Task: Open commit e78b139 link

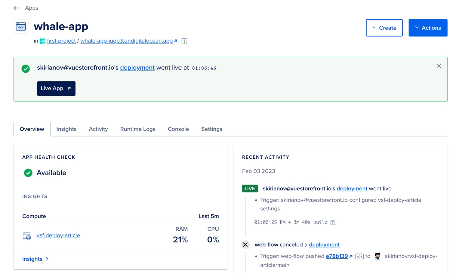Action: [x=337, y=256]
